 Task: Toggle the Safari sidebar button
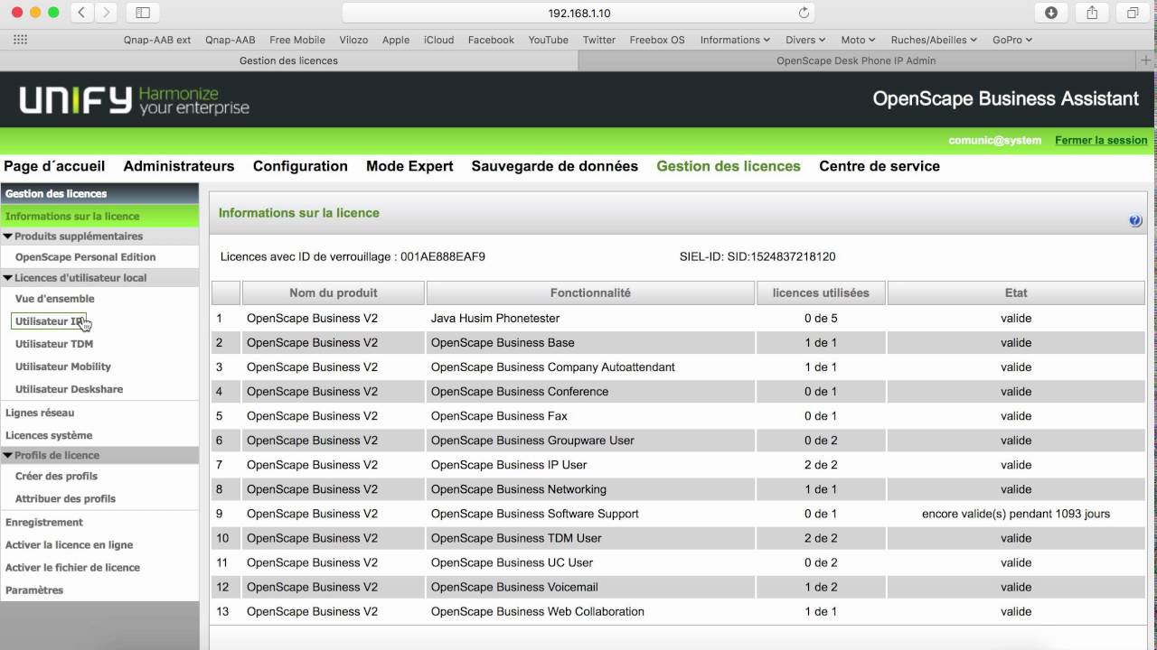click(142, 13)
